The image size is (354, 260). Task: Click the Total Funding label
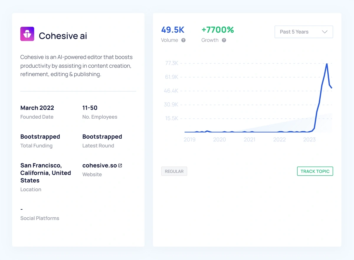coord(36,146)
